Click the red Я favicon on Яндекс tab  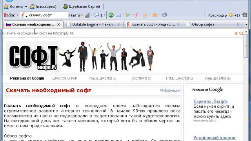coord(128,25)
